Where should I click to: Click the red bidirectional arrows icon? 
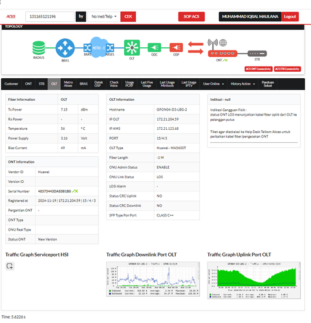[x=195, y=48]
